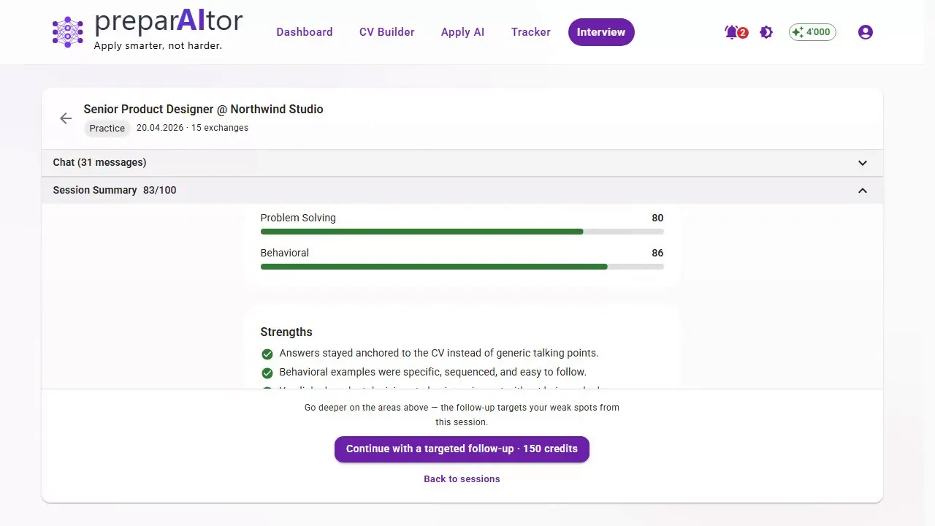Image resolution: width=935 pixels, height=526 pixels.
Task: Open the notifications bell icon
Action: click(x=732, y=32)
